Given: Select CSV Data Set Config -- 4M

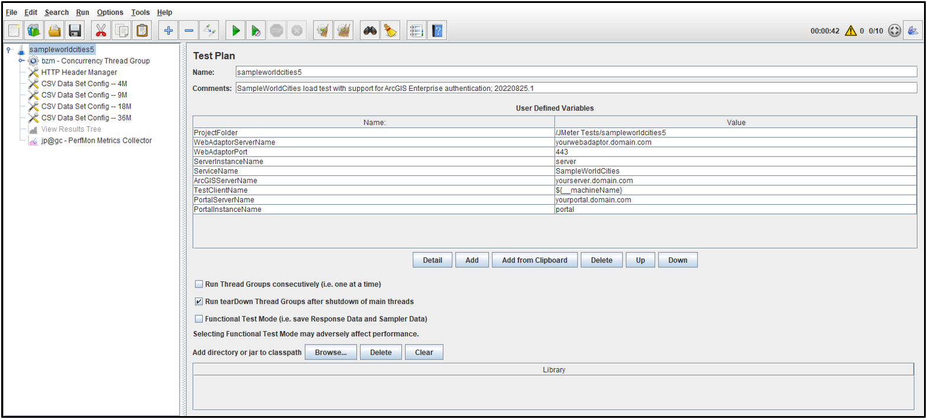Looking at the screenshot, I should tap(83, 84).
